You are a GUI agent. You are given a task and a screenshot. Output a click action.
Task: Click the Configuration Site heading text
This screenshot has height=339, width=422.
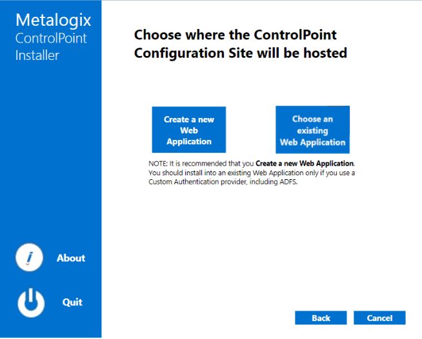[x=240, y=53]
